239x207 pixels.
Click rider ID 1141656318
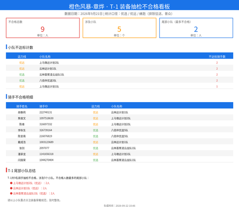coord(46,154)
